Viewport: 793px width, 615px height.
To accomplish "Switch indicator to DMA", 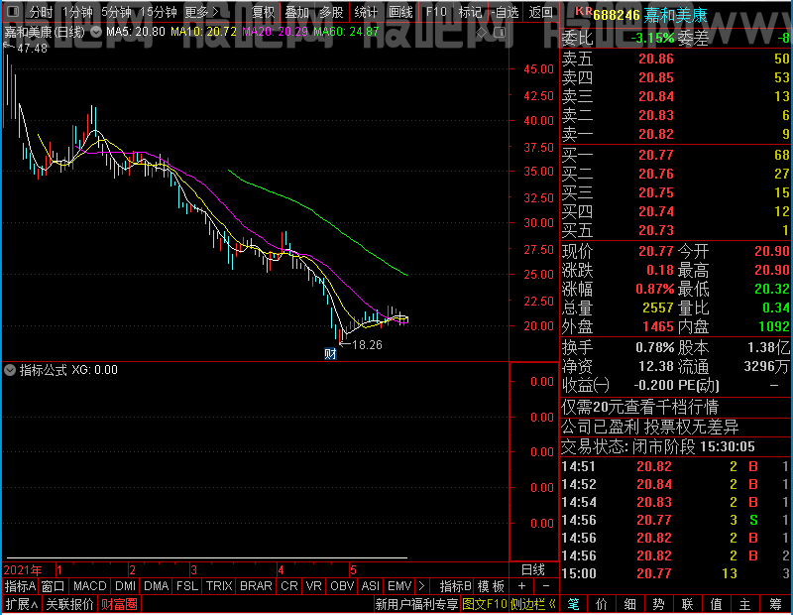I will coord(157,586).
